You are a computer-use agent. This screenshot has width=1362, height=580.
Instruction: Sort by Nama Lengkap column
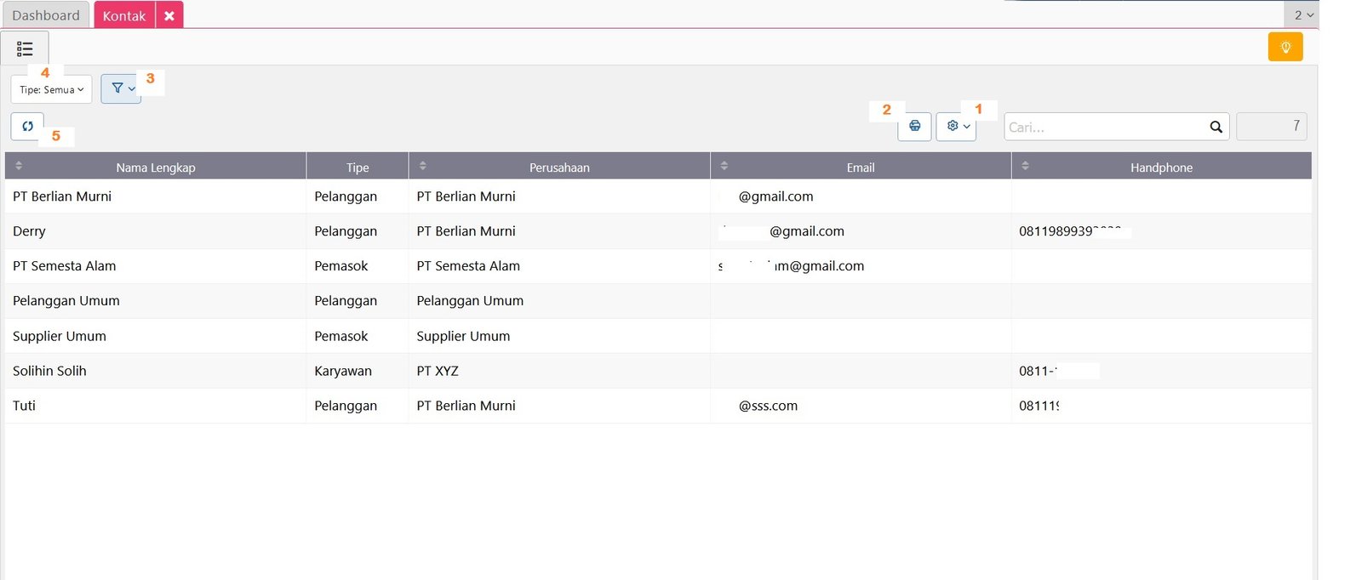[x=156, y=167]
